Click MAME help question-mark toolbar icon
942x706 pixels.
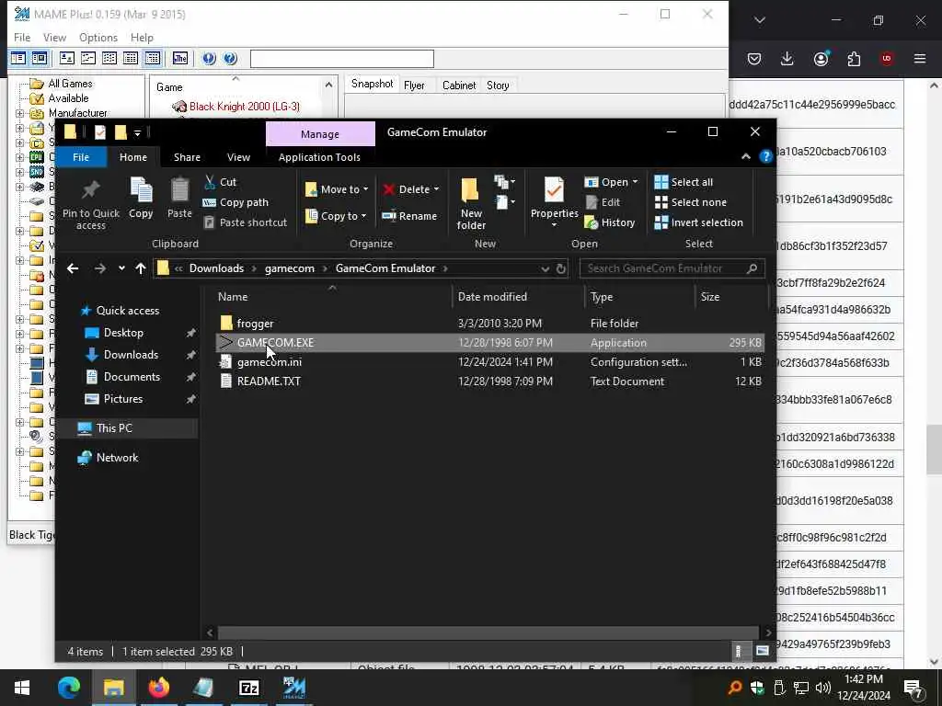(x=230, y=58)
